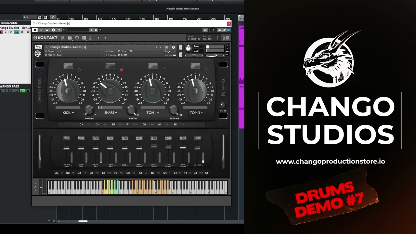Image resolution: width=416 pixels, height=234 pixels.
Task: Open the MAIN CHINA dropdown
Action: tap(139, 165)
